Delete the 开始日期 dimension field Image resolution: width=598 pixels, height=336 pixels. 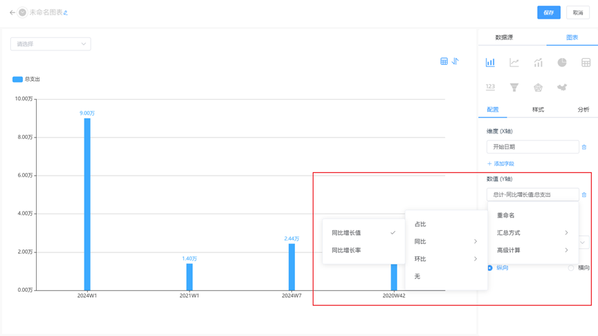[584, 147]
